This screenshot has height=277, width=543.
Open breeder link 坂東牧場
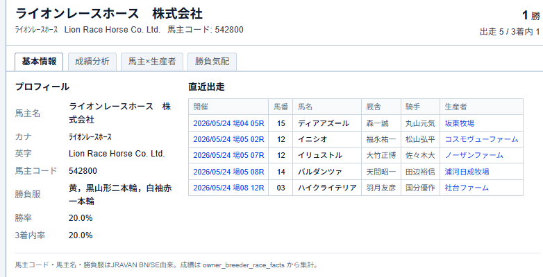tap(460, 123)
